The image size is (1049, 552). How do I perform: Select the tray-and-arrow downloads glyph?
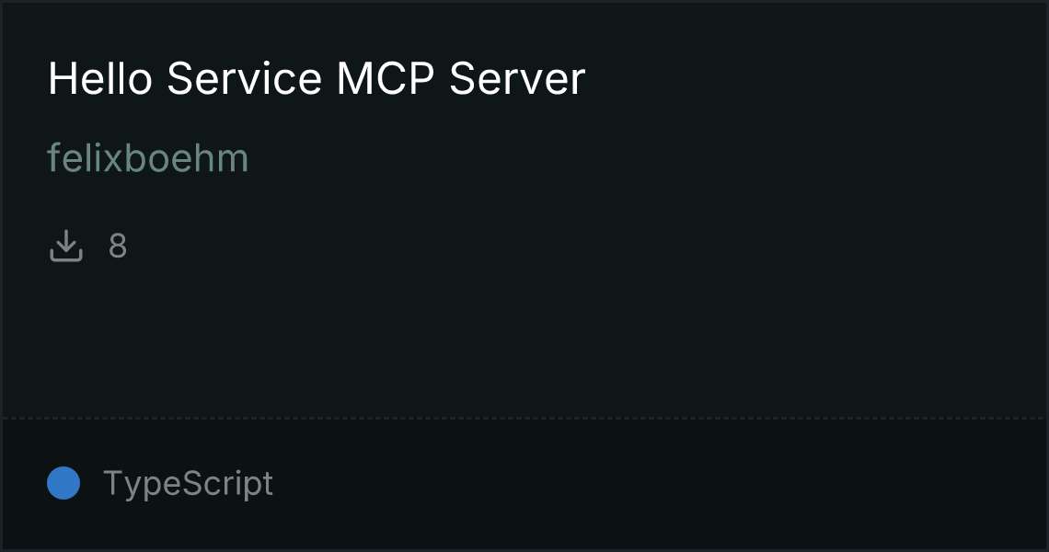tap(65, 246)
